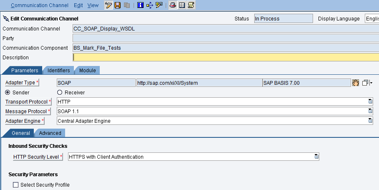Viewport: 379px width, 190px height.
Task: Open the Message Protocol dropdown list
Action: click(x=370, y=111)
